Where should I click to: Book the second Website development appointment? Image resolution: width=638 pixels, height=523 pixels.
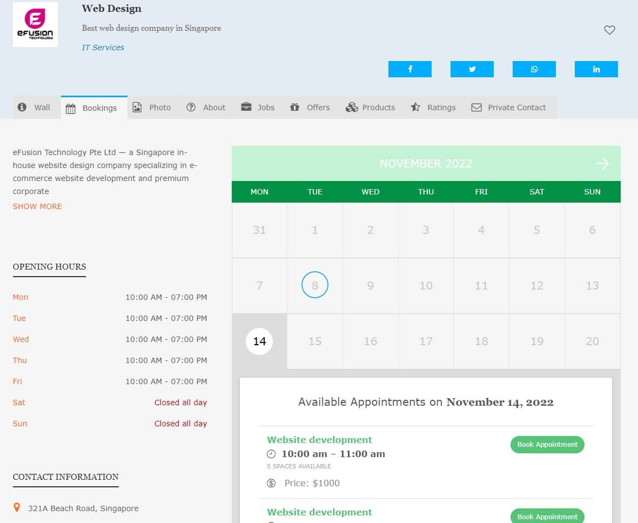547,516
